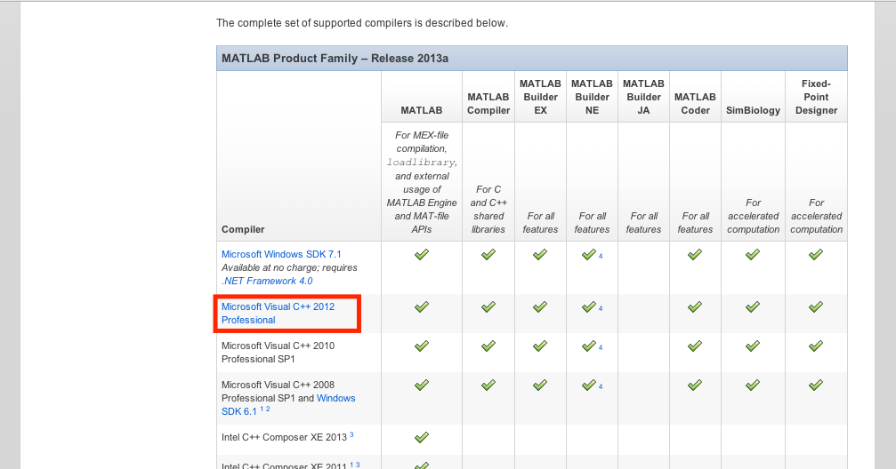Click the 'MATLAB Compiler' column header
Image resolution: width=896 pixels, height=469 pixels.
tap(488, 104)
